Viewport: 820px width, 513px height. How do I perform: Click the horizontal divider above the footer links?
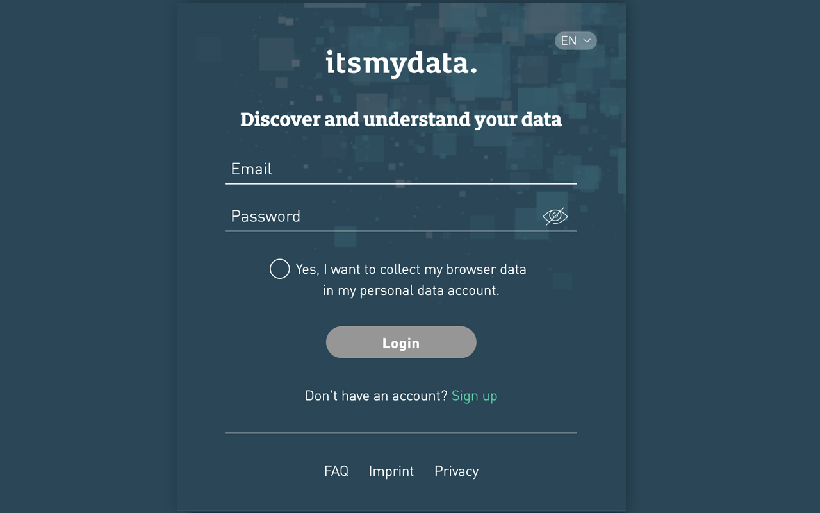(401, 433)
